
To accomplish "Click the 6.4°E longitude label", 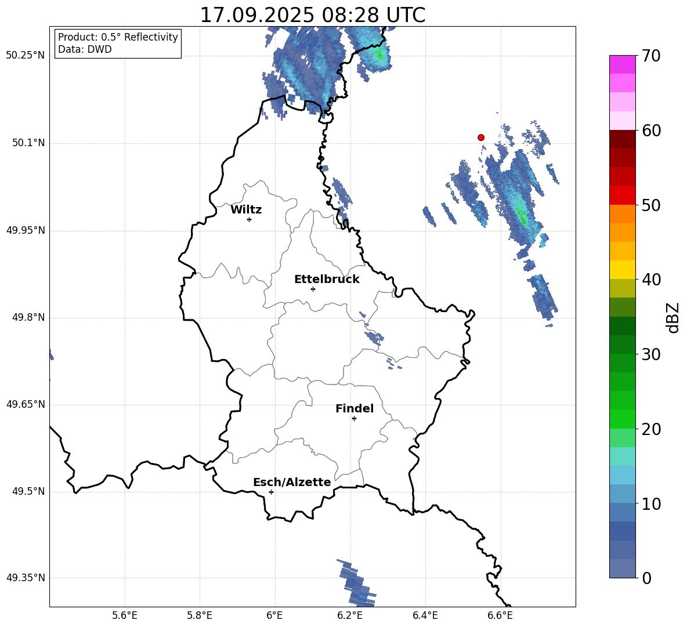I will click(425, 615).
